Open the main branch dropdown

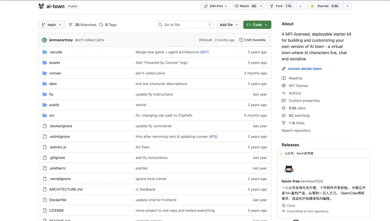tap(52, 25)
